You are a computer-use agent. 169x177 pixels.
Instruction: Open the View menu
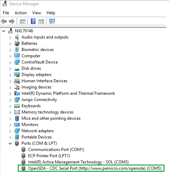coord(36,13)
